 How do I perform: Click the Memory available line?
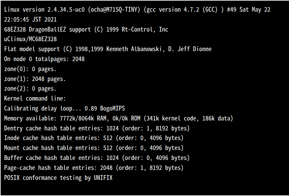point(118,118)
